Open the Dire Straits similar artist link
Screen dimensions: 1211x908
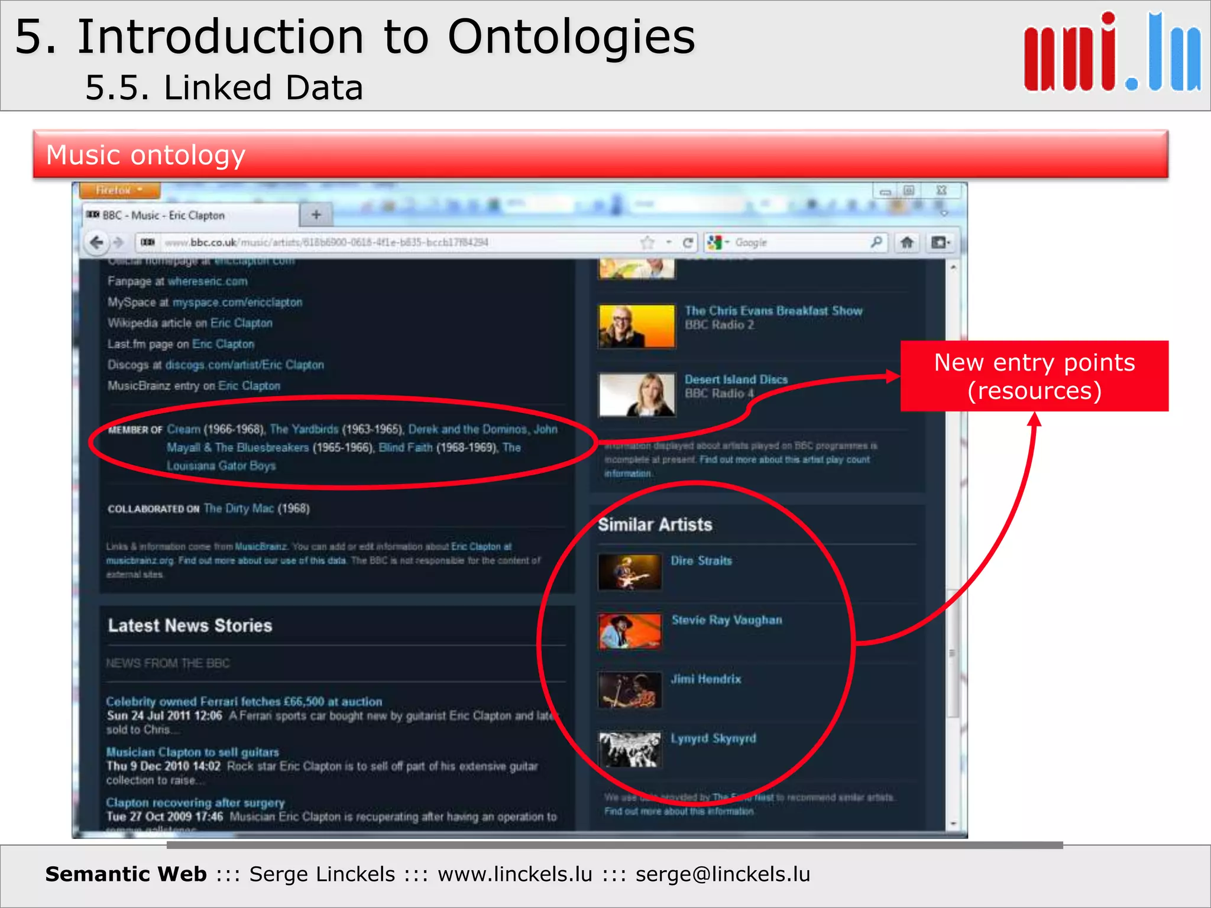tap(701, 560)
